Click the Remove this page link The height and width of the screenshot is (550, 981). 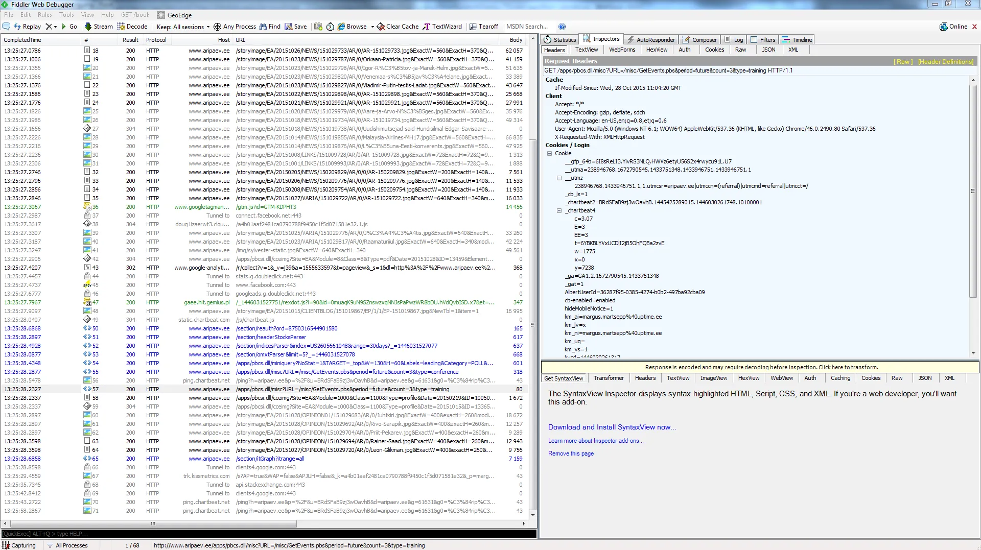pyautogui.click(x=571, y=453)
